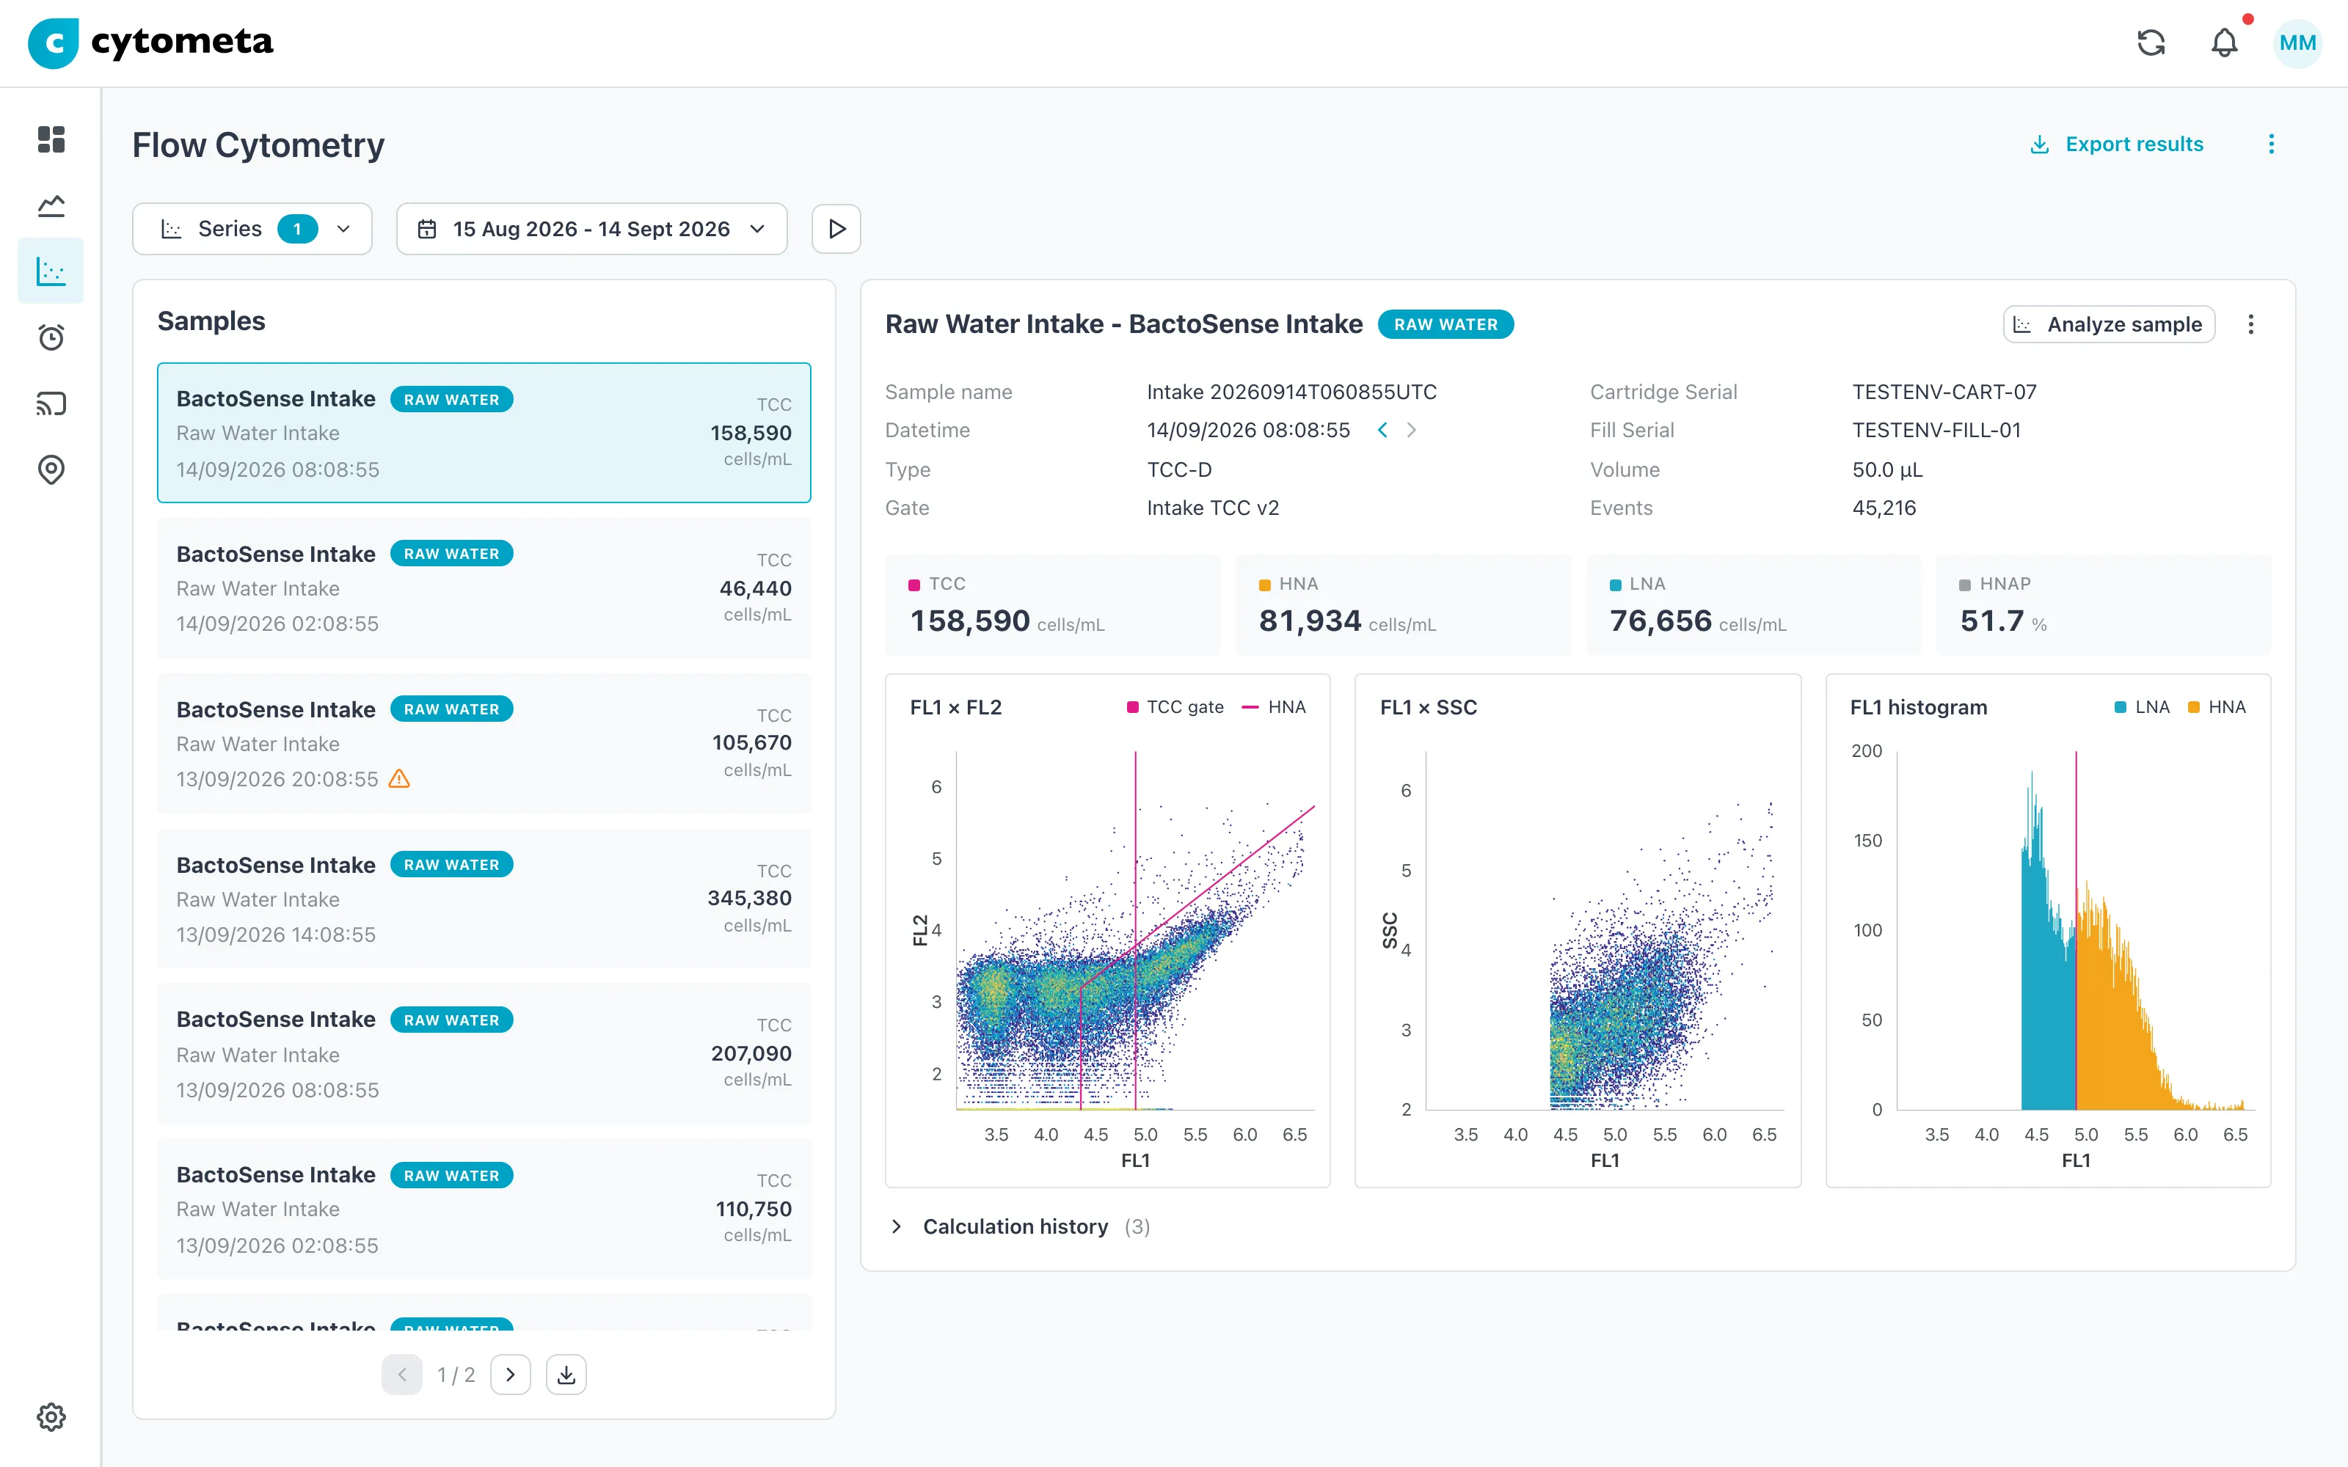This screenshot has width=2348, height=1467.
Task: Click volume value 50.0 µL
Action: [1887, 469]
